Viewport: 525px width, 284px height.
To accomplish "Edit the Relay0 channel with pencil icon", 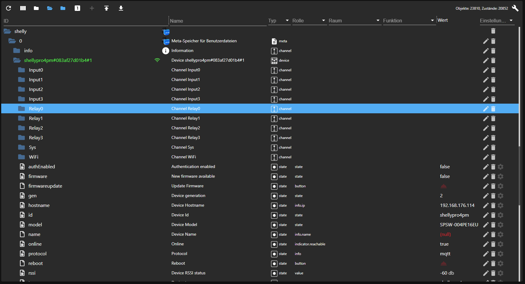I will point(486,109).
